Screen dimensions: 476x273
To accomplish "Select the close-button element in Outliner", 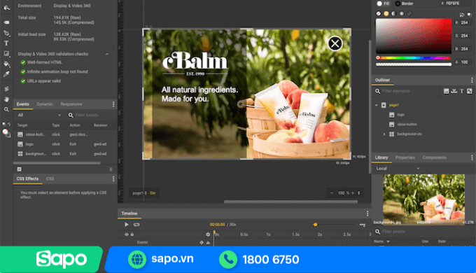I will [407, 124].
